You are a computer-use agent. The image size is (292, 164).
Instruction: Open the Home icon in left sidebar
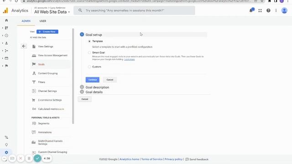pos(6,20)
